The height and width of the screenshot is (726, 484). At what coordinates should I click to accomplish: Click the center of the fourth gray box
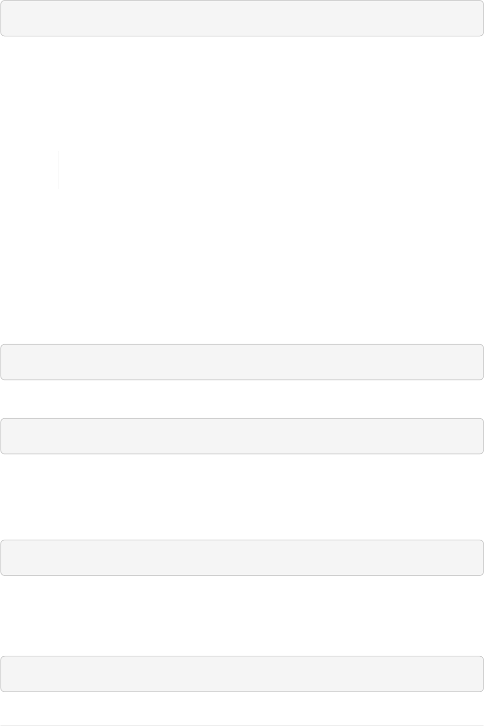click(242, 558)
